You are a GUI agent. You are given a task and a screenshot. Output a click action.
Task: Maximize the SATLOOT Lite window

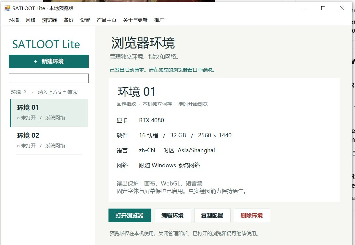(x=323, y=8)
